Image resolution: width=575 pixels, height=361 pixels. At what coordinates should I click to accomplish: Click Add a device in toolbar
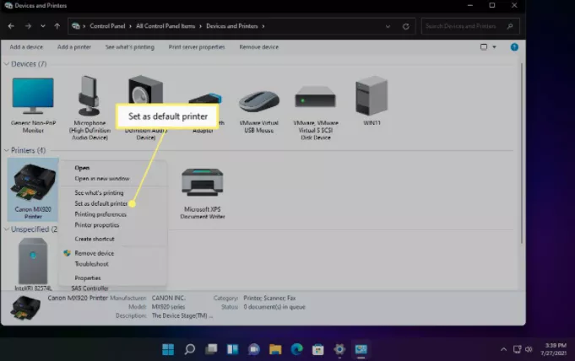(x=26, y=47)
